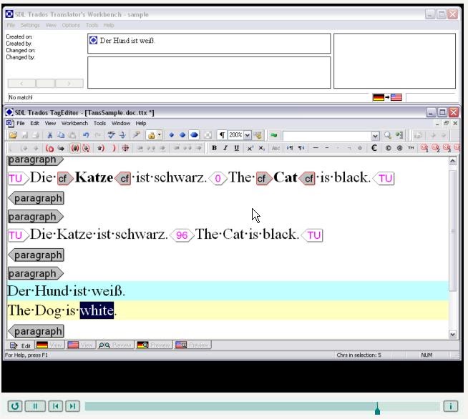Open the Edit menu in TagEditor
Image resolution: width=468 pixels, height=419 pixels.
[34, 123]
